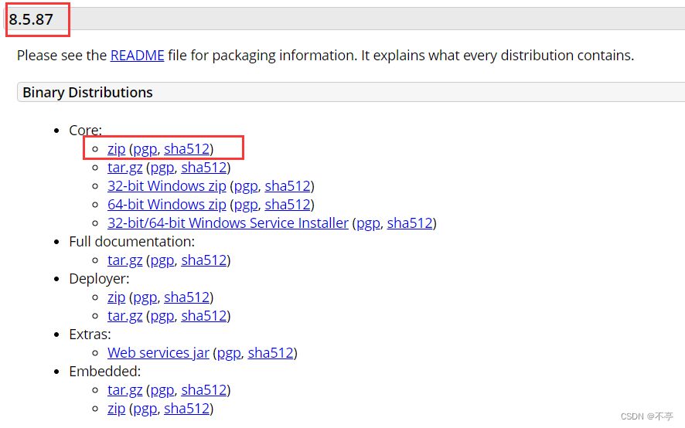The image size is (685, 428).
Task: Download 32-bit/64-bit Windows Service Installer
Action: 228,223
